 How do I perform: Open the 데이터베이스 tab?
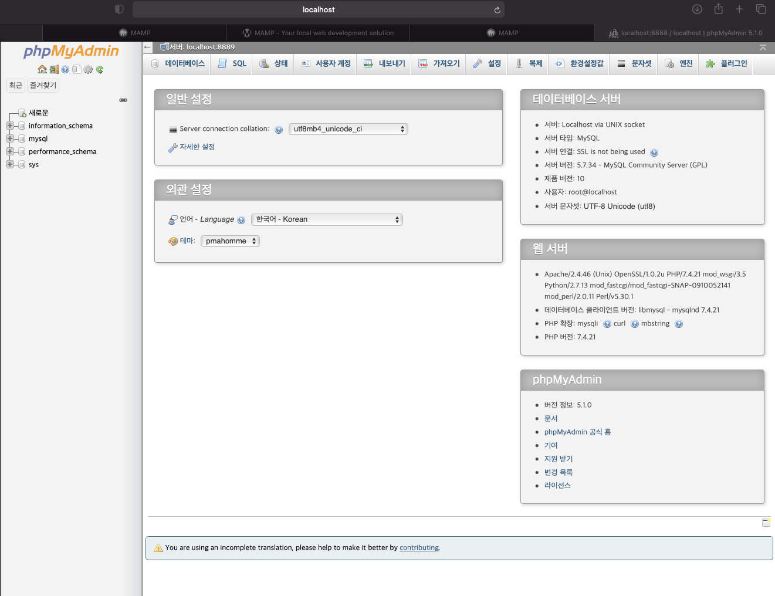click(x=178, y=63)
